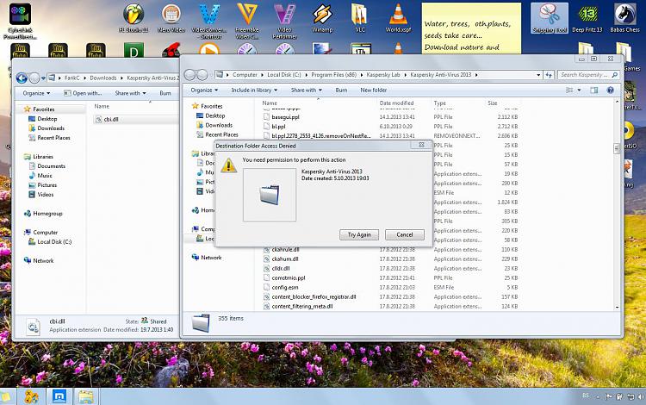
Task: Open VideoConverter shortcut on desktop
Action: [x=209, y=22]
